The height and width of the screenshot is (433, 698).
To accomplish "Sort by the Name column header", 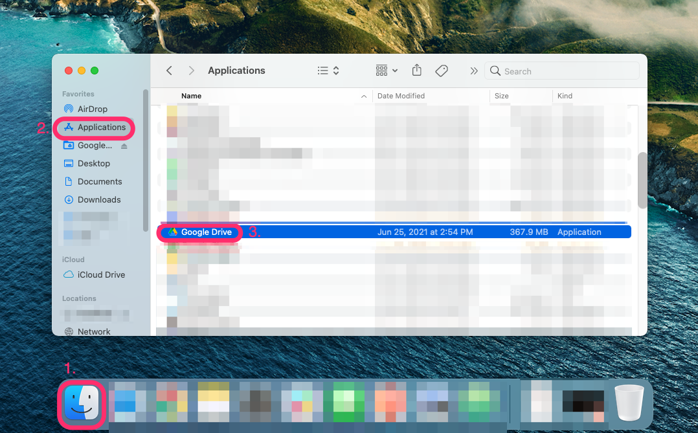I will (192, 96).
